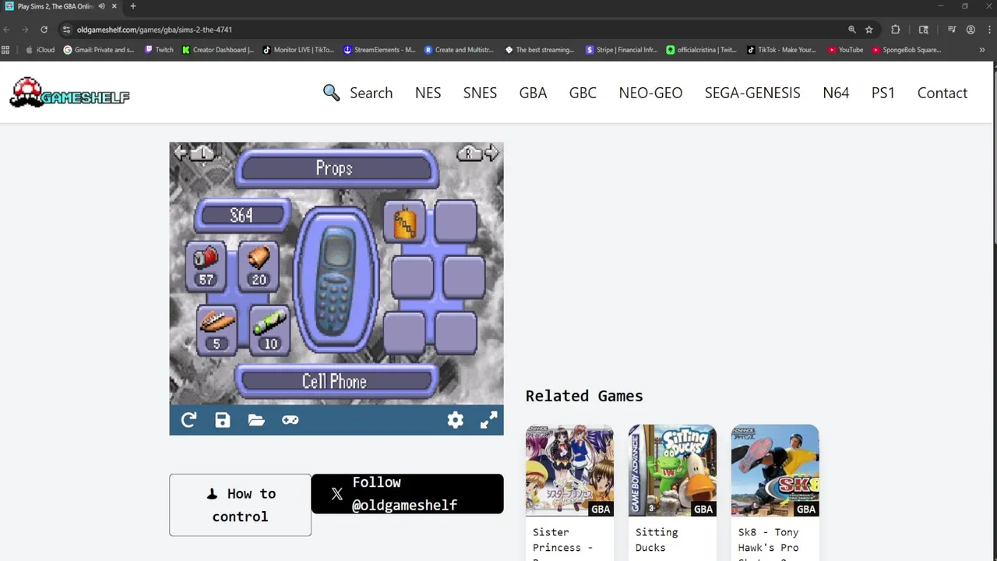Click the Sitting Ducks title text
This screenshot has height=561, width=997.
click(657, 540)
